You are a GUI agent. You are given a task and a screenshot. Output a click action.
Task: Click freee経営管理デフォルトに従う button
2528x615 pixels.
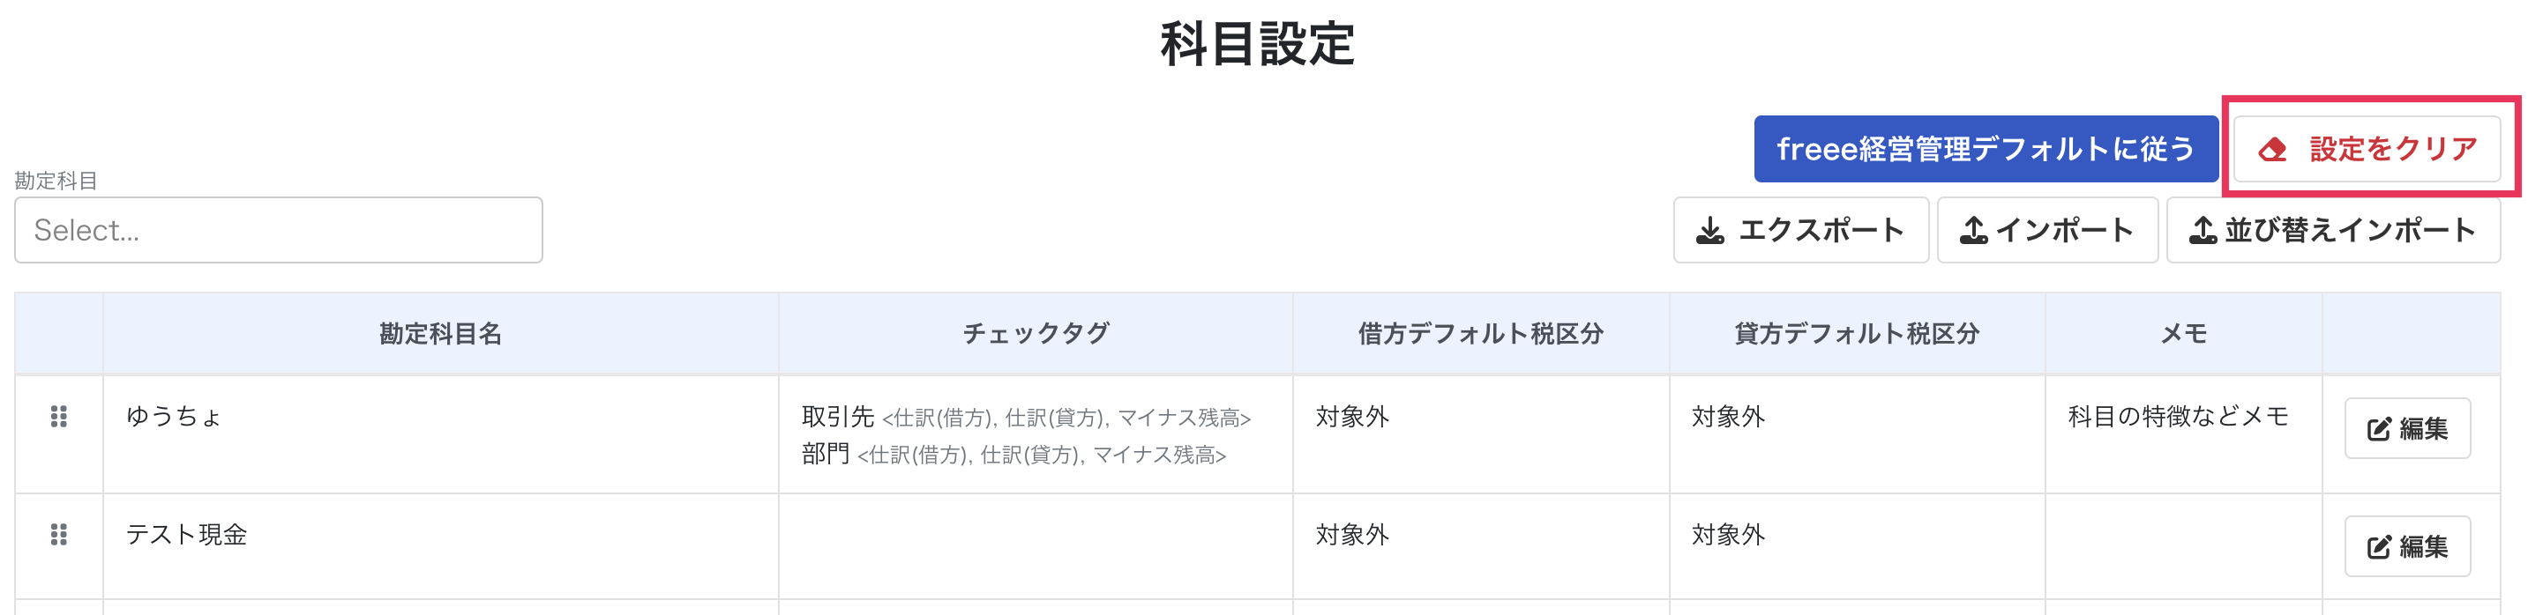click(x=1986, y=149)
